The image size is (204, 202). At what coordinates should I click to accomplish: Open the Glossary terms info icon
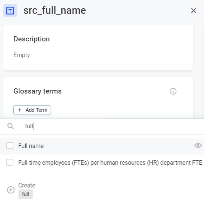pyautogui.click(x=173, y=91)
